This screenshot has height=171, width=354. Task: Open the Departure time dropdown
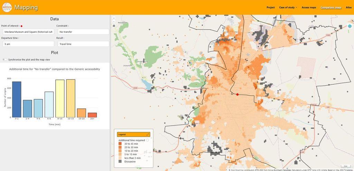[28, 44]
